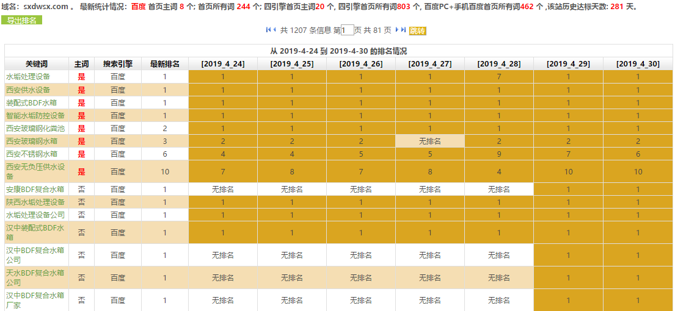Screen dimensions: 675x311
Task: Click the 陕西水垢处理设备 keyword link
Action: [35, 202]
